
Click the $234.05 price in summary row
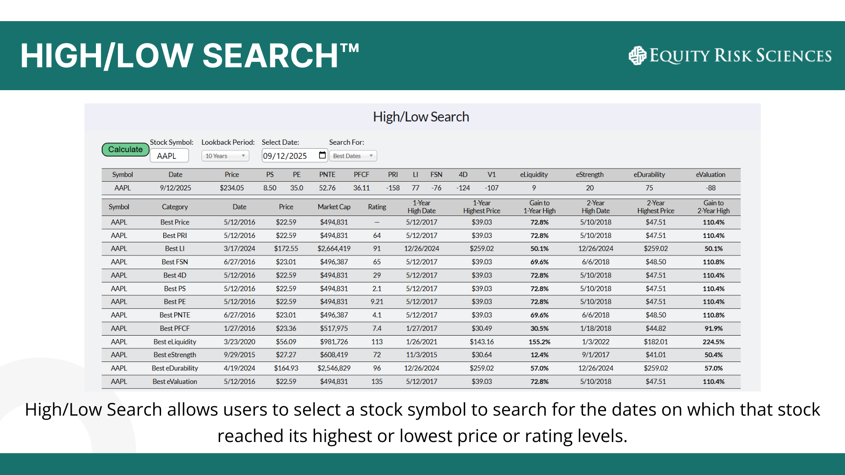tap(232, 188)
